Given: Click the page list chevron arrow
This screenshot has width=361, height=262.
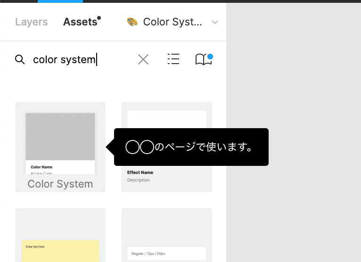Looking at the screenshot, I should point(215,22).
